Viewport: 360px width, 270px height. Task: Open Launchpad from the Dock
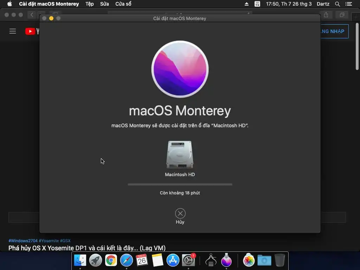96,260
